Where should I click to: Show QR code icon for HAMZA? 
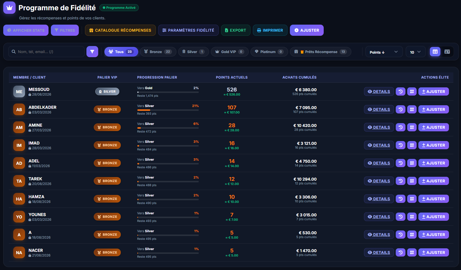click(412, 199)
